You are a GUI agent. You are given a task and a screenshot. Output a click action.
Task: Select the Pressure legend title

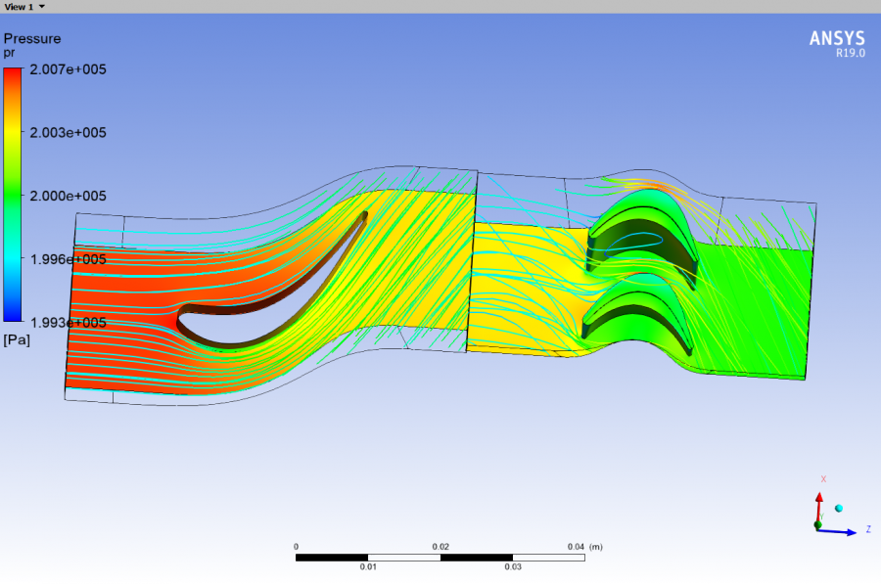[32, 39]
